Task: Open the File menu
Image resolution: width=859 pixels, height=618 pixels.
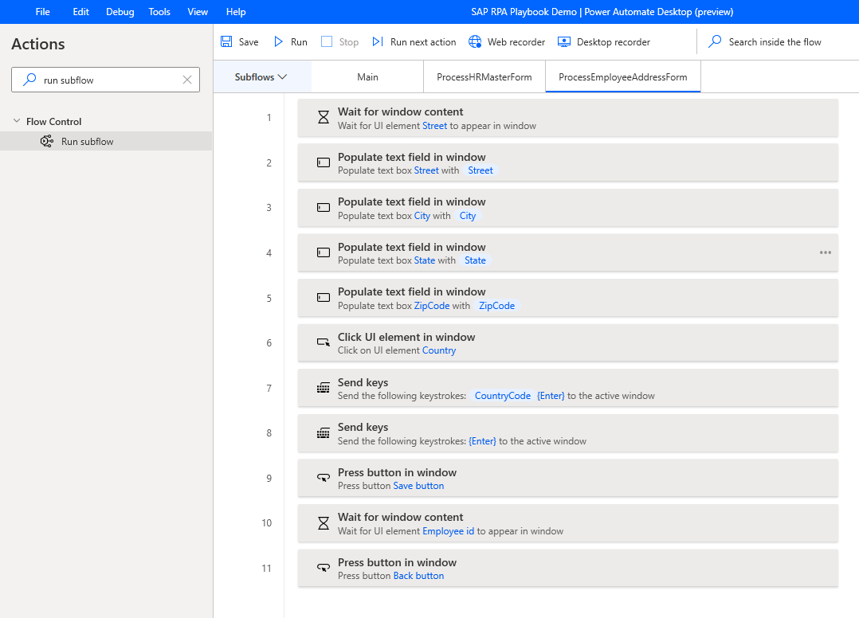Action: click(43, 12)
